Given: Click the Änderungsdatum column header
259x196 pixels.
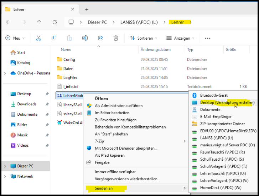Looking at the screenshot, I should (x=155, y=50).
